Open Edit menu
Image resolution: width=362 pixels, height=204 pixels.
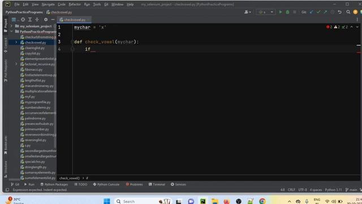click(25, 5)
